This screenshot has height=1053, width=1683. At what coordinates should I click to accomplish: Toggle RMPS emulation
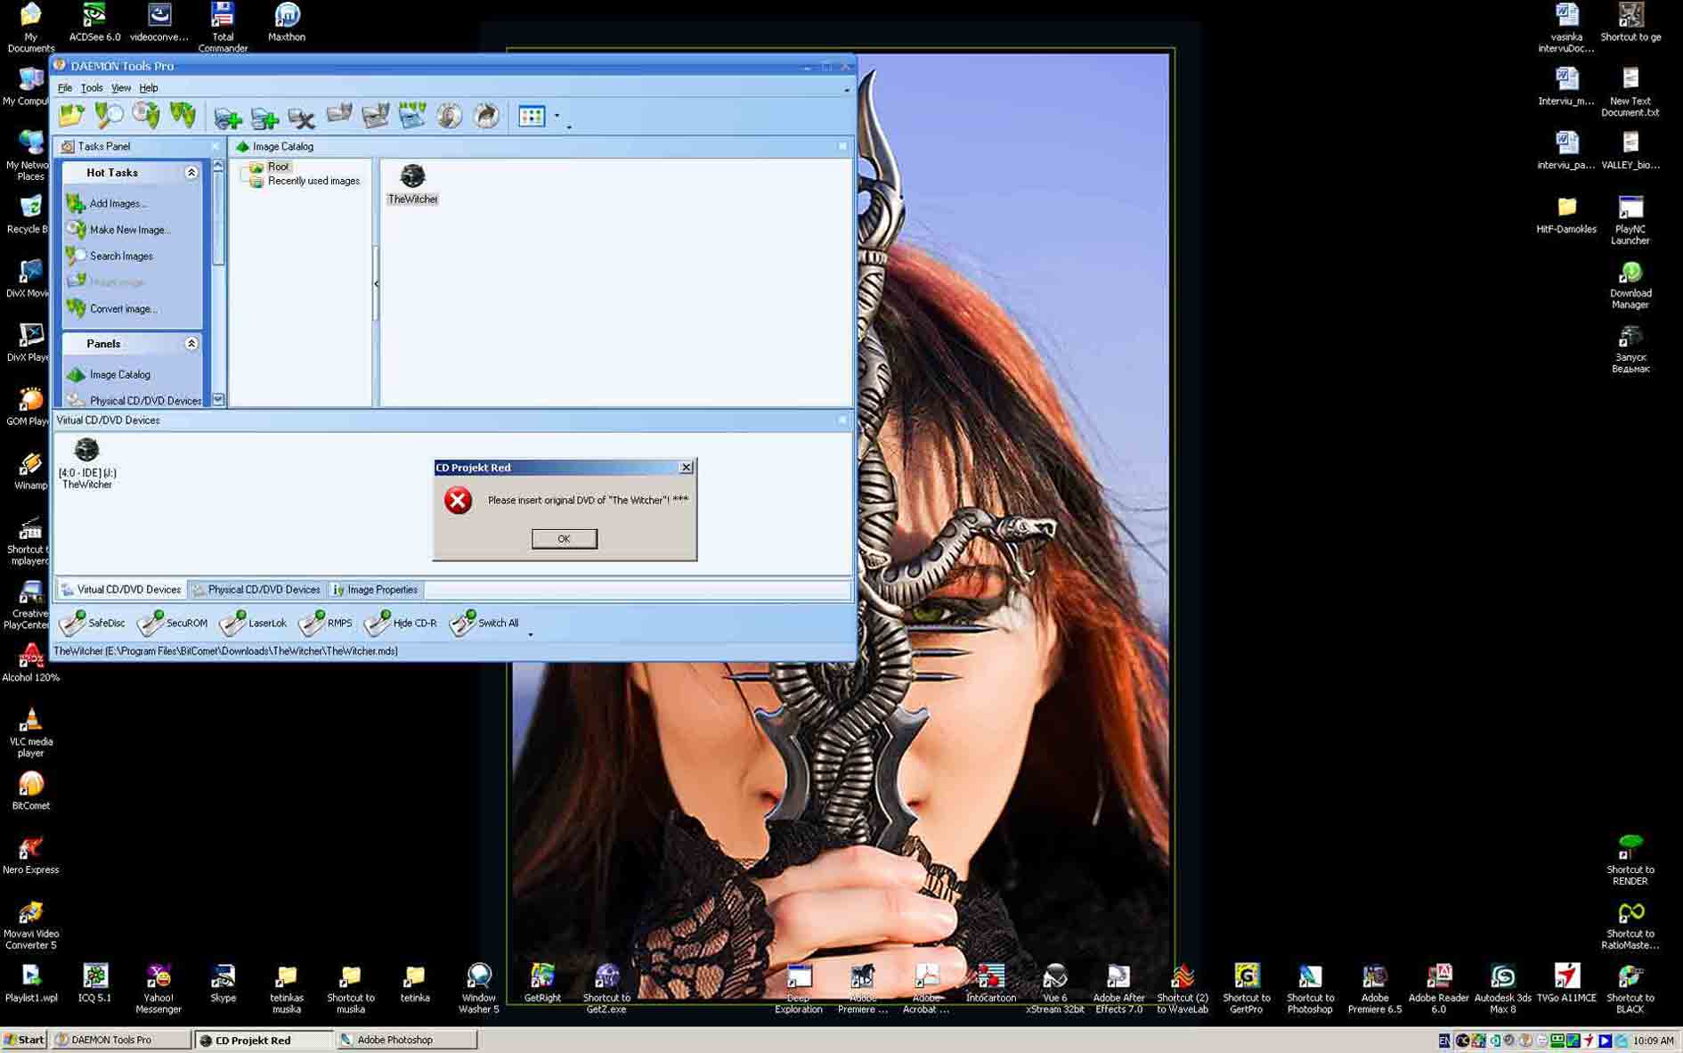coord(325,624)
